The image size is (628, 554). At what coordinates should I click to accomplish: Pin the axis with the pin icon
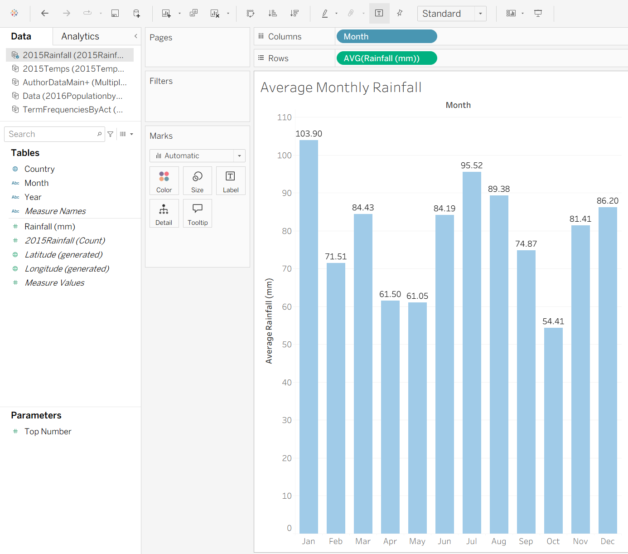[x=400, y=13]
